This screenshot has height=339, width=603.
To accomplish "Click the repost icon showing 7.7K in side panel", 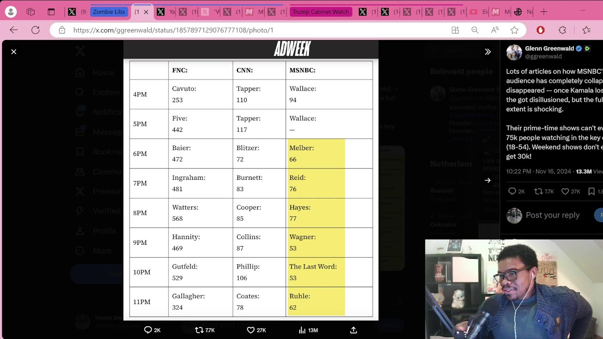I will (538, 191).
